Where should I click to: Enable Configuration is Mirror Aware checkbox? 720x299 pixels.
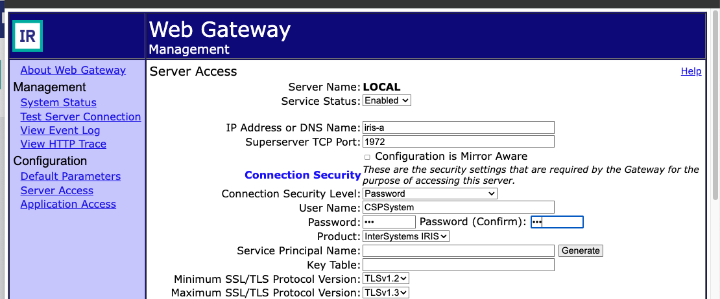coord(367,157)
